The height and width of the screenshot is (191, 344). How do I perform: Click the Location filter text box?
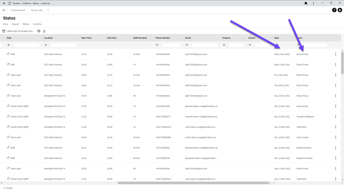coord(64,45)
